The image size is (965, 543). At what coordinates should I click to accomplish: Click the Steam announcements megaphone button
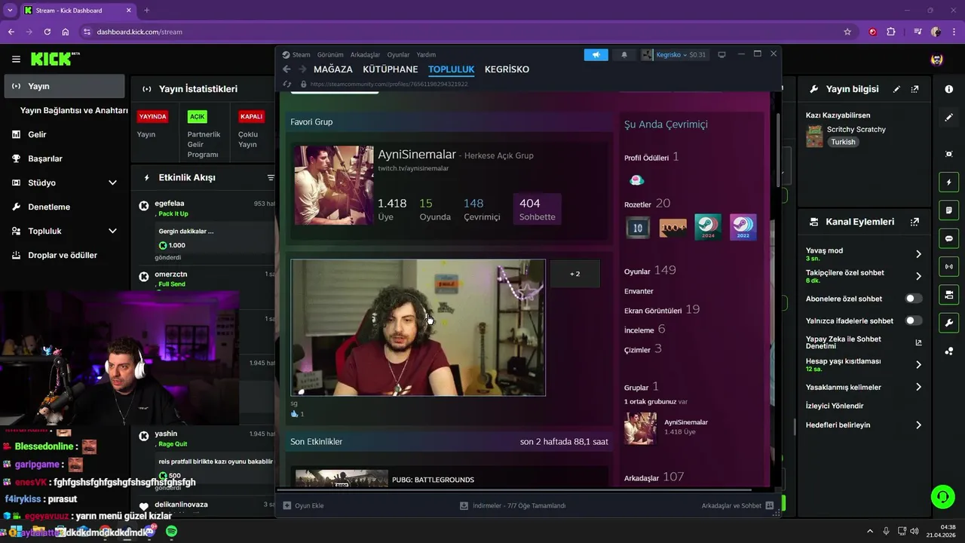click(596, 55)
